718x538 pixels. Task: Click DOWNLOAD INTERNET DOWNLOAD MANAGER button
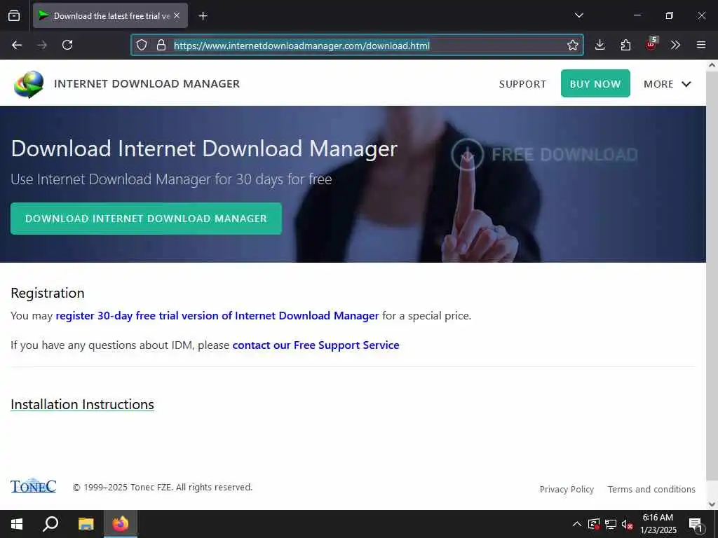[146, 219]
